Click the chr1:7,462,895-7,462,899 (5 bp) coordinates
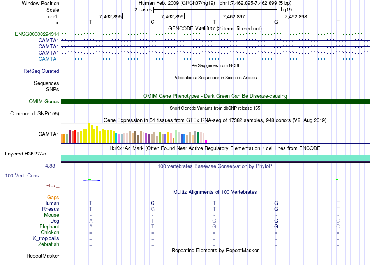This screenshot has width=370, height=265. [x=255, y=3]
